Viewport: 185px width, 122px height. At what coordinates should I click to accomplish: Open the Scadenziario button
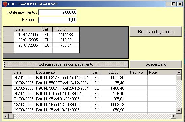(x=156, y=64)
